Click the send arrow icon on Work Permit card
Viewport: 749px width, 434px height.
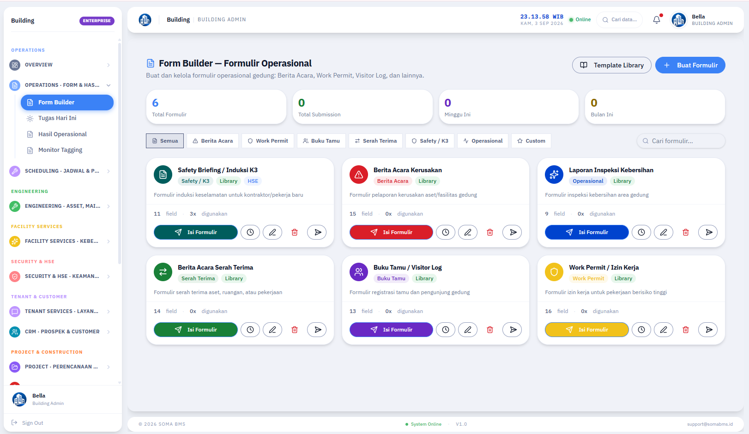(x=709, y=330)
